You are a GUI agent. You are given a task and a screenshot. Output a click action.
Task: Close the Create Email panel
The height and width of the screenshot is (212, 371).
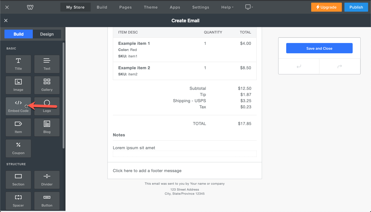click(6, 21)
